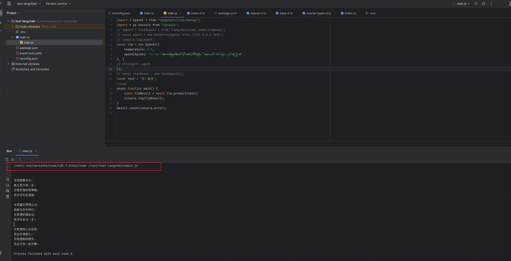Clear all Run console output with trash icon
This screenshot has width=511, height=261.
pos(7,197)
